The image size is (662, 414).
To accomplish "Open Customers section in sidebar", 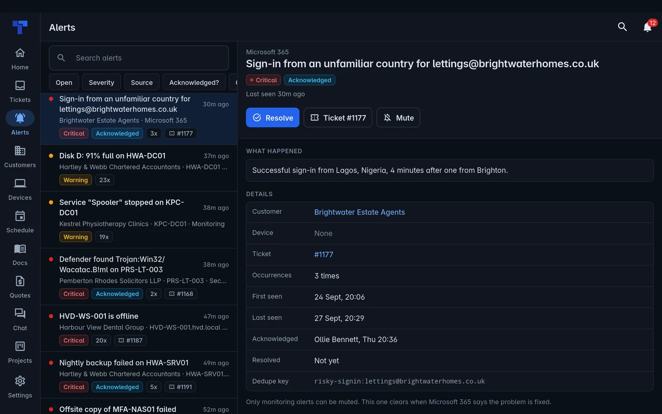I will click(20, 156).
